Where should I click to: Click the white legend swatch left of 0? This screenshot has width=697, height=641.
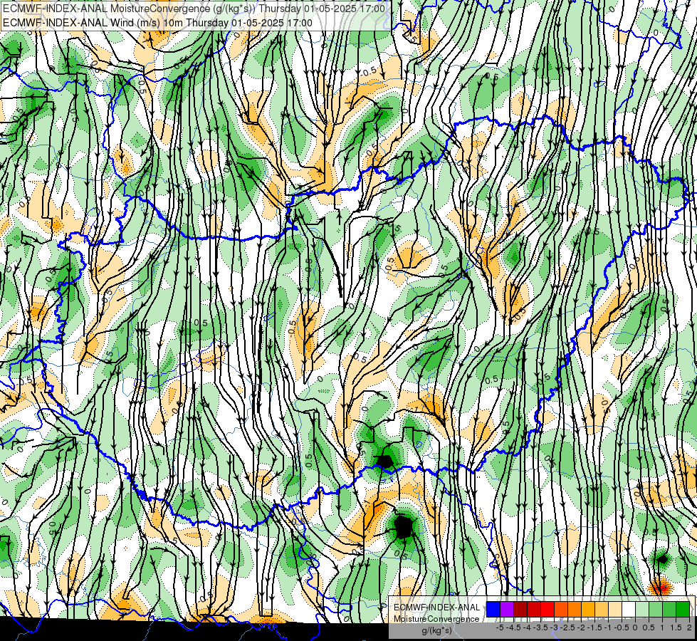coord(629,610)
